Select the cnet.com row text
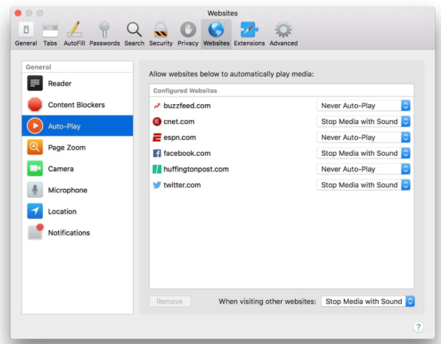Screen dimensions: 441x344 179,121
